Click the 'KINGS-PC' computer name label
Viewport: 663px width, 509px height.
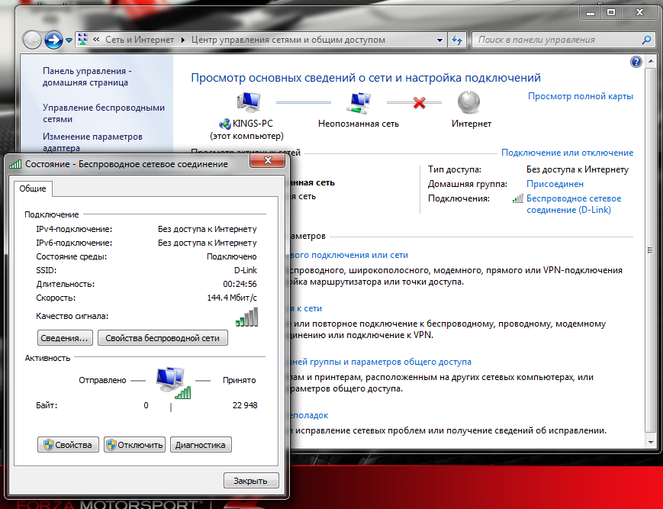point(253,124)
